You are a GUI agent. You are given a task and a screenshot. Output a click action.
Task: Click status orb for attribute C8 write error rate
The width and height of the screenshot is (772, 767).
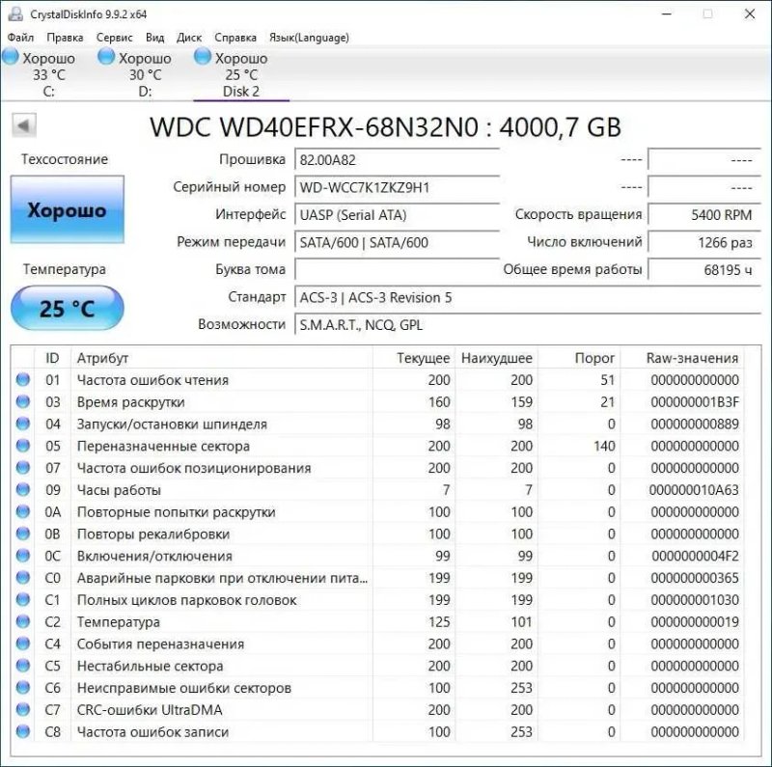23,731
